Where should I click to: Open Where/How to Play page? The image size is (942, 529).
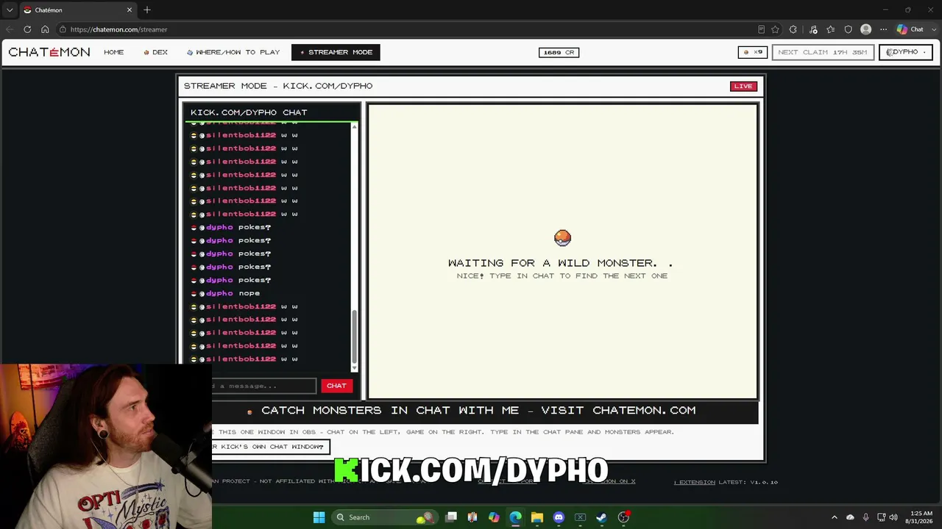pyautogui.click(x=233, y=52)
